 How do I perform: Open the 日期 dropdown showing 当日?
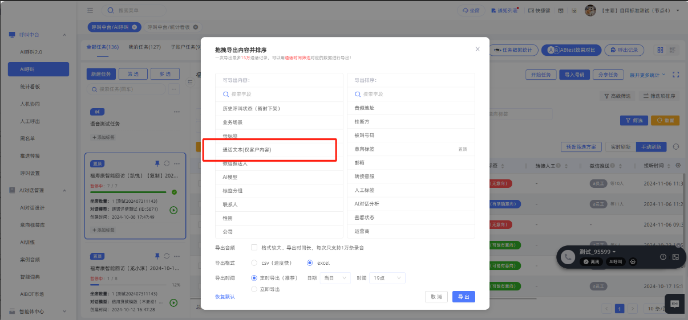[336, 278]
